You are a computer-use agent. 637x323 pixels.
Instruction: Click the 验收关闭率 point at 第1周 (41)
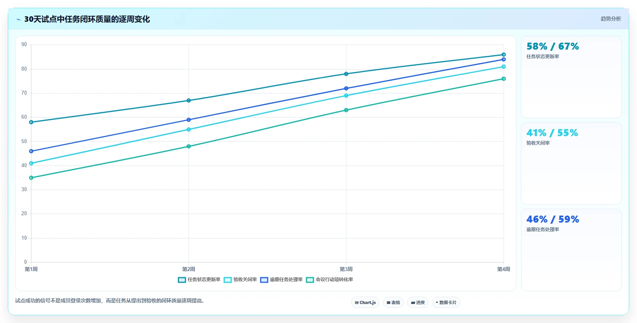tap(31, 163)
